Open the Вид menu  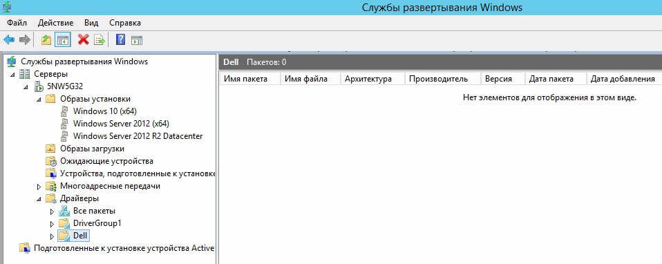click(x=91, y=23)
